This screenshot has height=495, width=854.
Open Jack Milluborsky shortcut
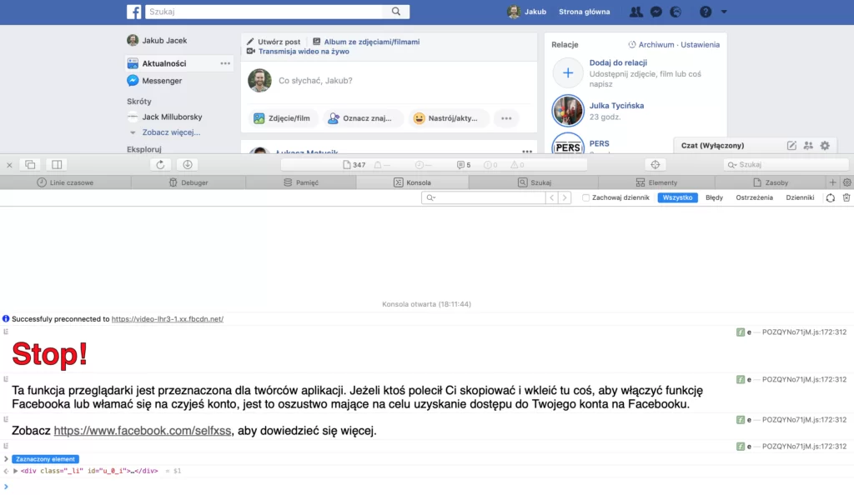164,117
